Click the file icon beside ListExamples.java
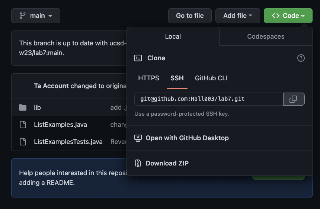Screen dimensions: 320x209 tap(23, 125)
